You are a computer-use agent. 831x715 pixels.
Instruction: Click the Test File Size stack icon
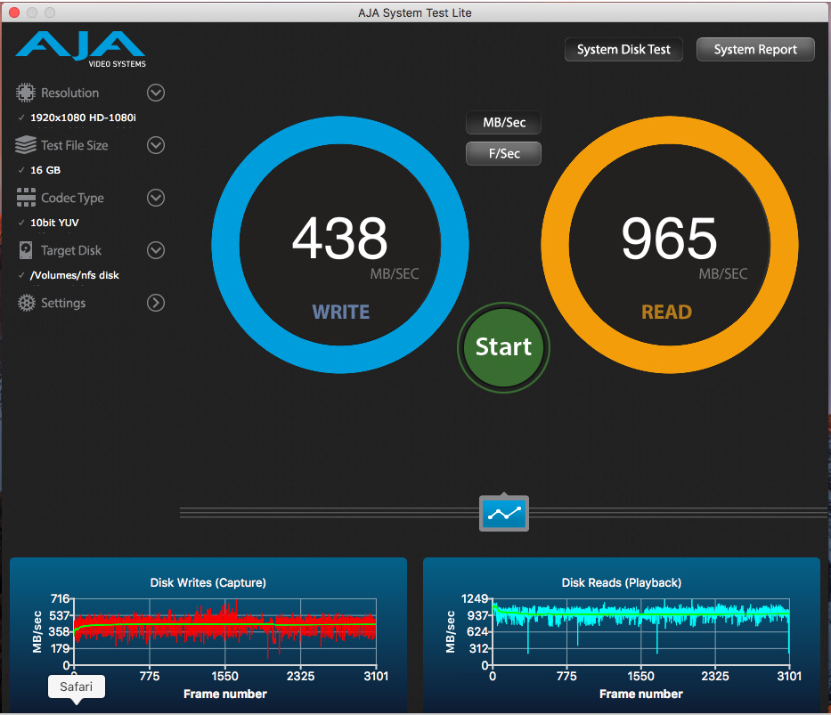26,145
